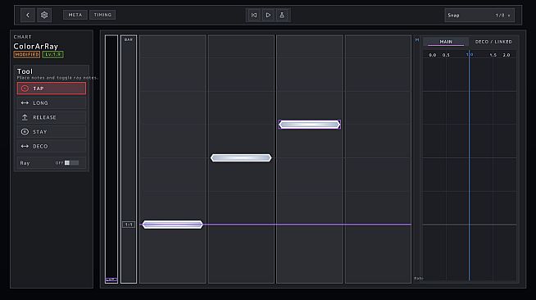Click the MODIFIED badge
Image resolution: width=536 pixels, height=300 pixels.
point(27,54)
